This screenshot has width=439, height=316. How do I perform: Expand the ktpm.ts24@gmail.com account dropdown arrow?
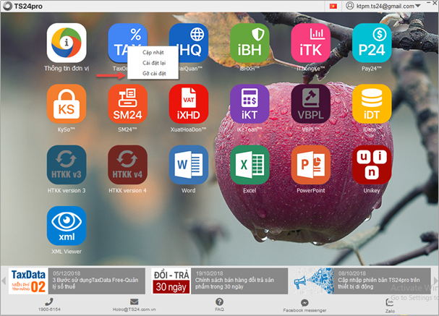tap(418, 6)
